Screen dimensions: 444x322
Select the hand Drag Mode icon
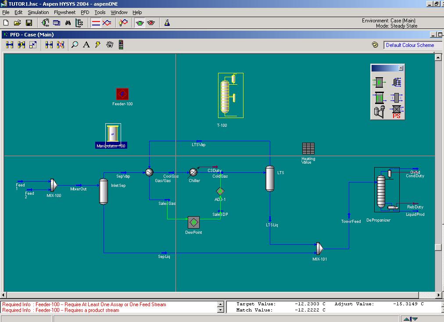110,45
